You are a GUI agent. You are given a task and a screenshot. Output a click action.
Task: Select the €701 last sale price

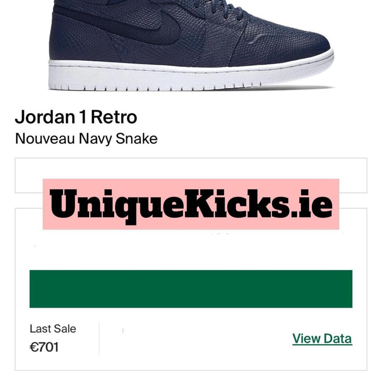(x=44, y=347)
